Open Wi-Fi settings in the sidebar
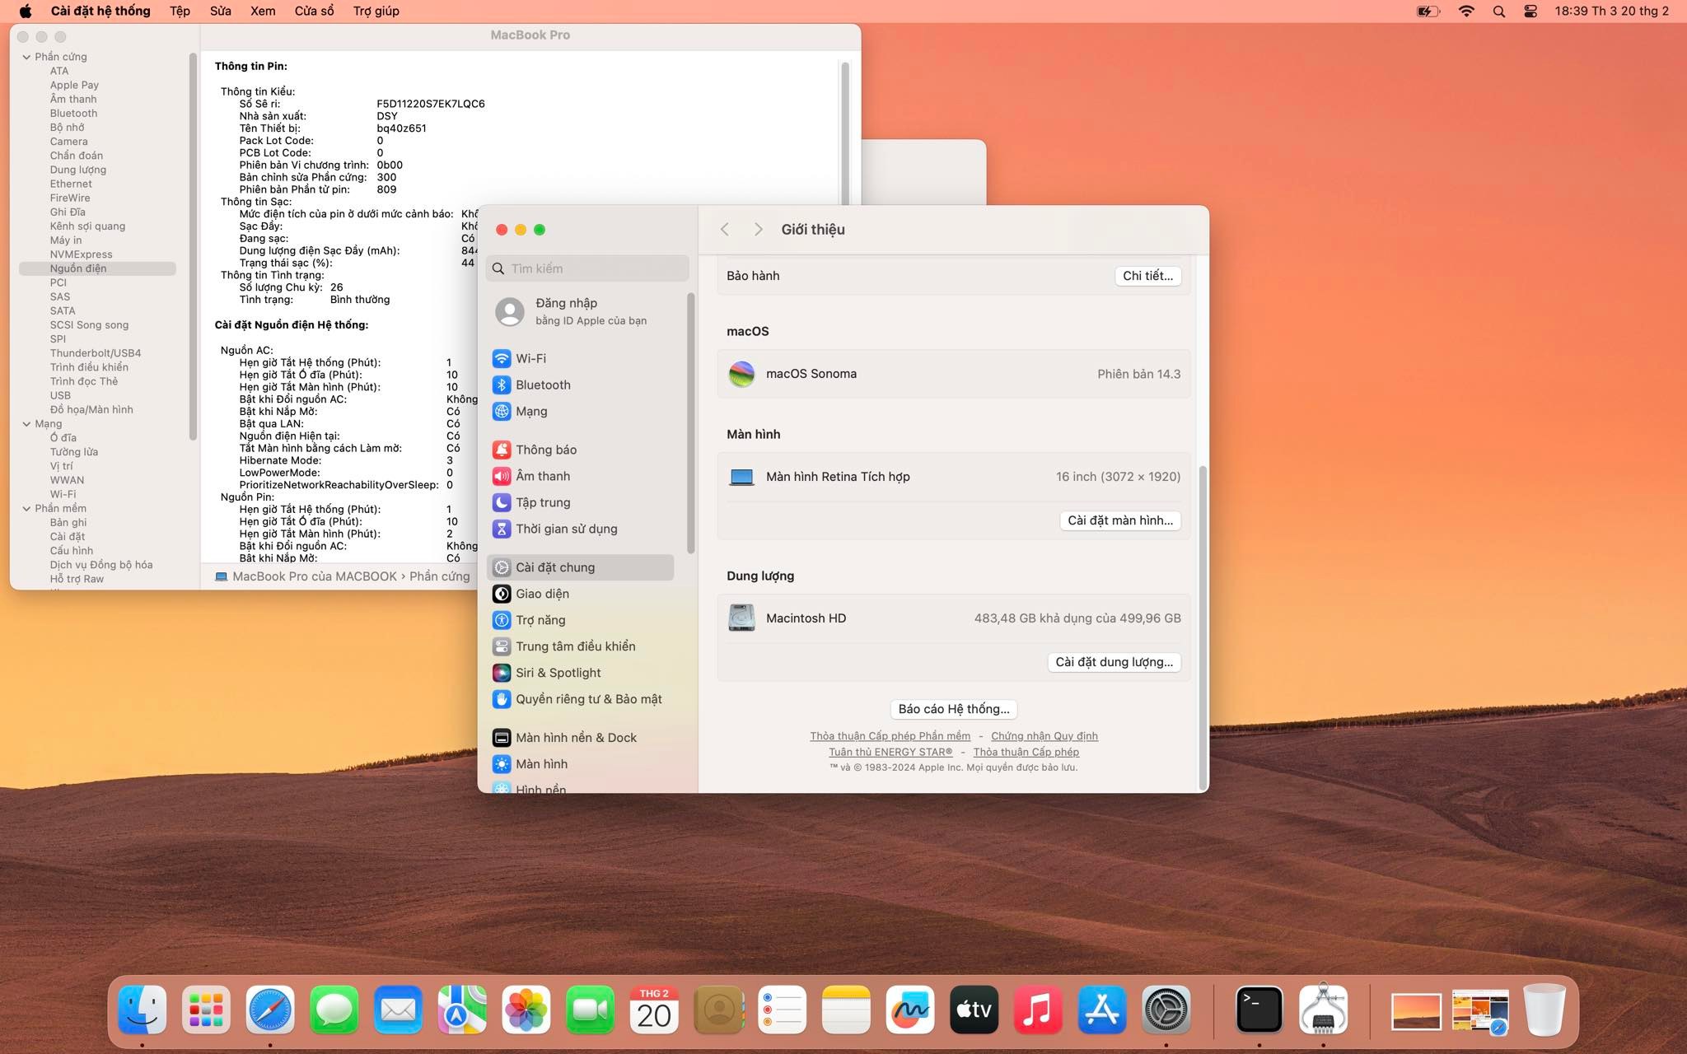 (530, 358)
